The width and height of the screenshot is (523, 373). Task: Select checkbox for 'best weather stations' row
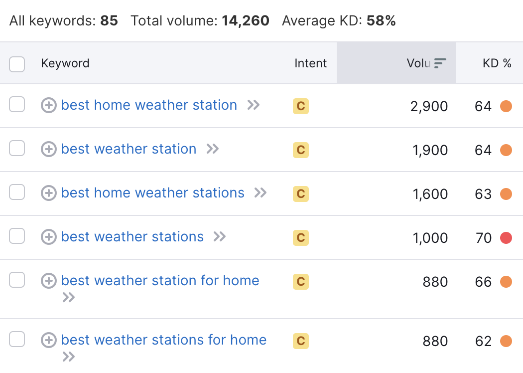(17, 236)
